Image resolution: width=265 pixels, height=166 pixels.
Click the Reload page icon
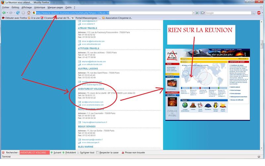(17, 13)
